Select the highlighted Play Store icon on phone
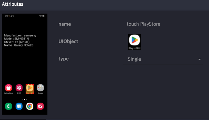Viewport: 209px width, 120px height. [30, 89]
